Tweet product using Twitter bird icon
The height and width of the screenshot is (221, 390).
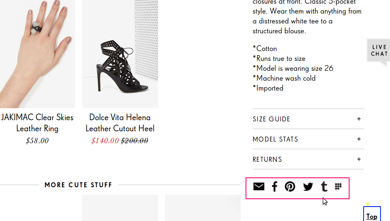[308, 187]
